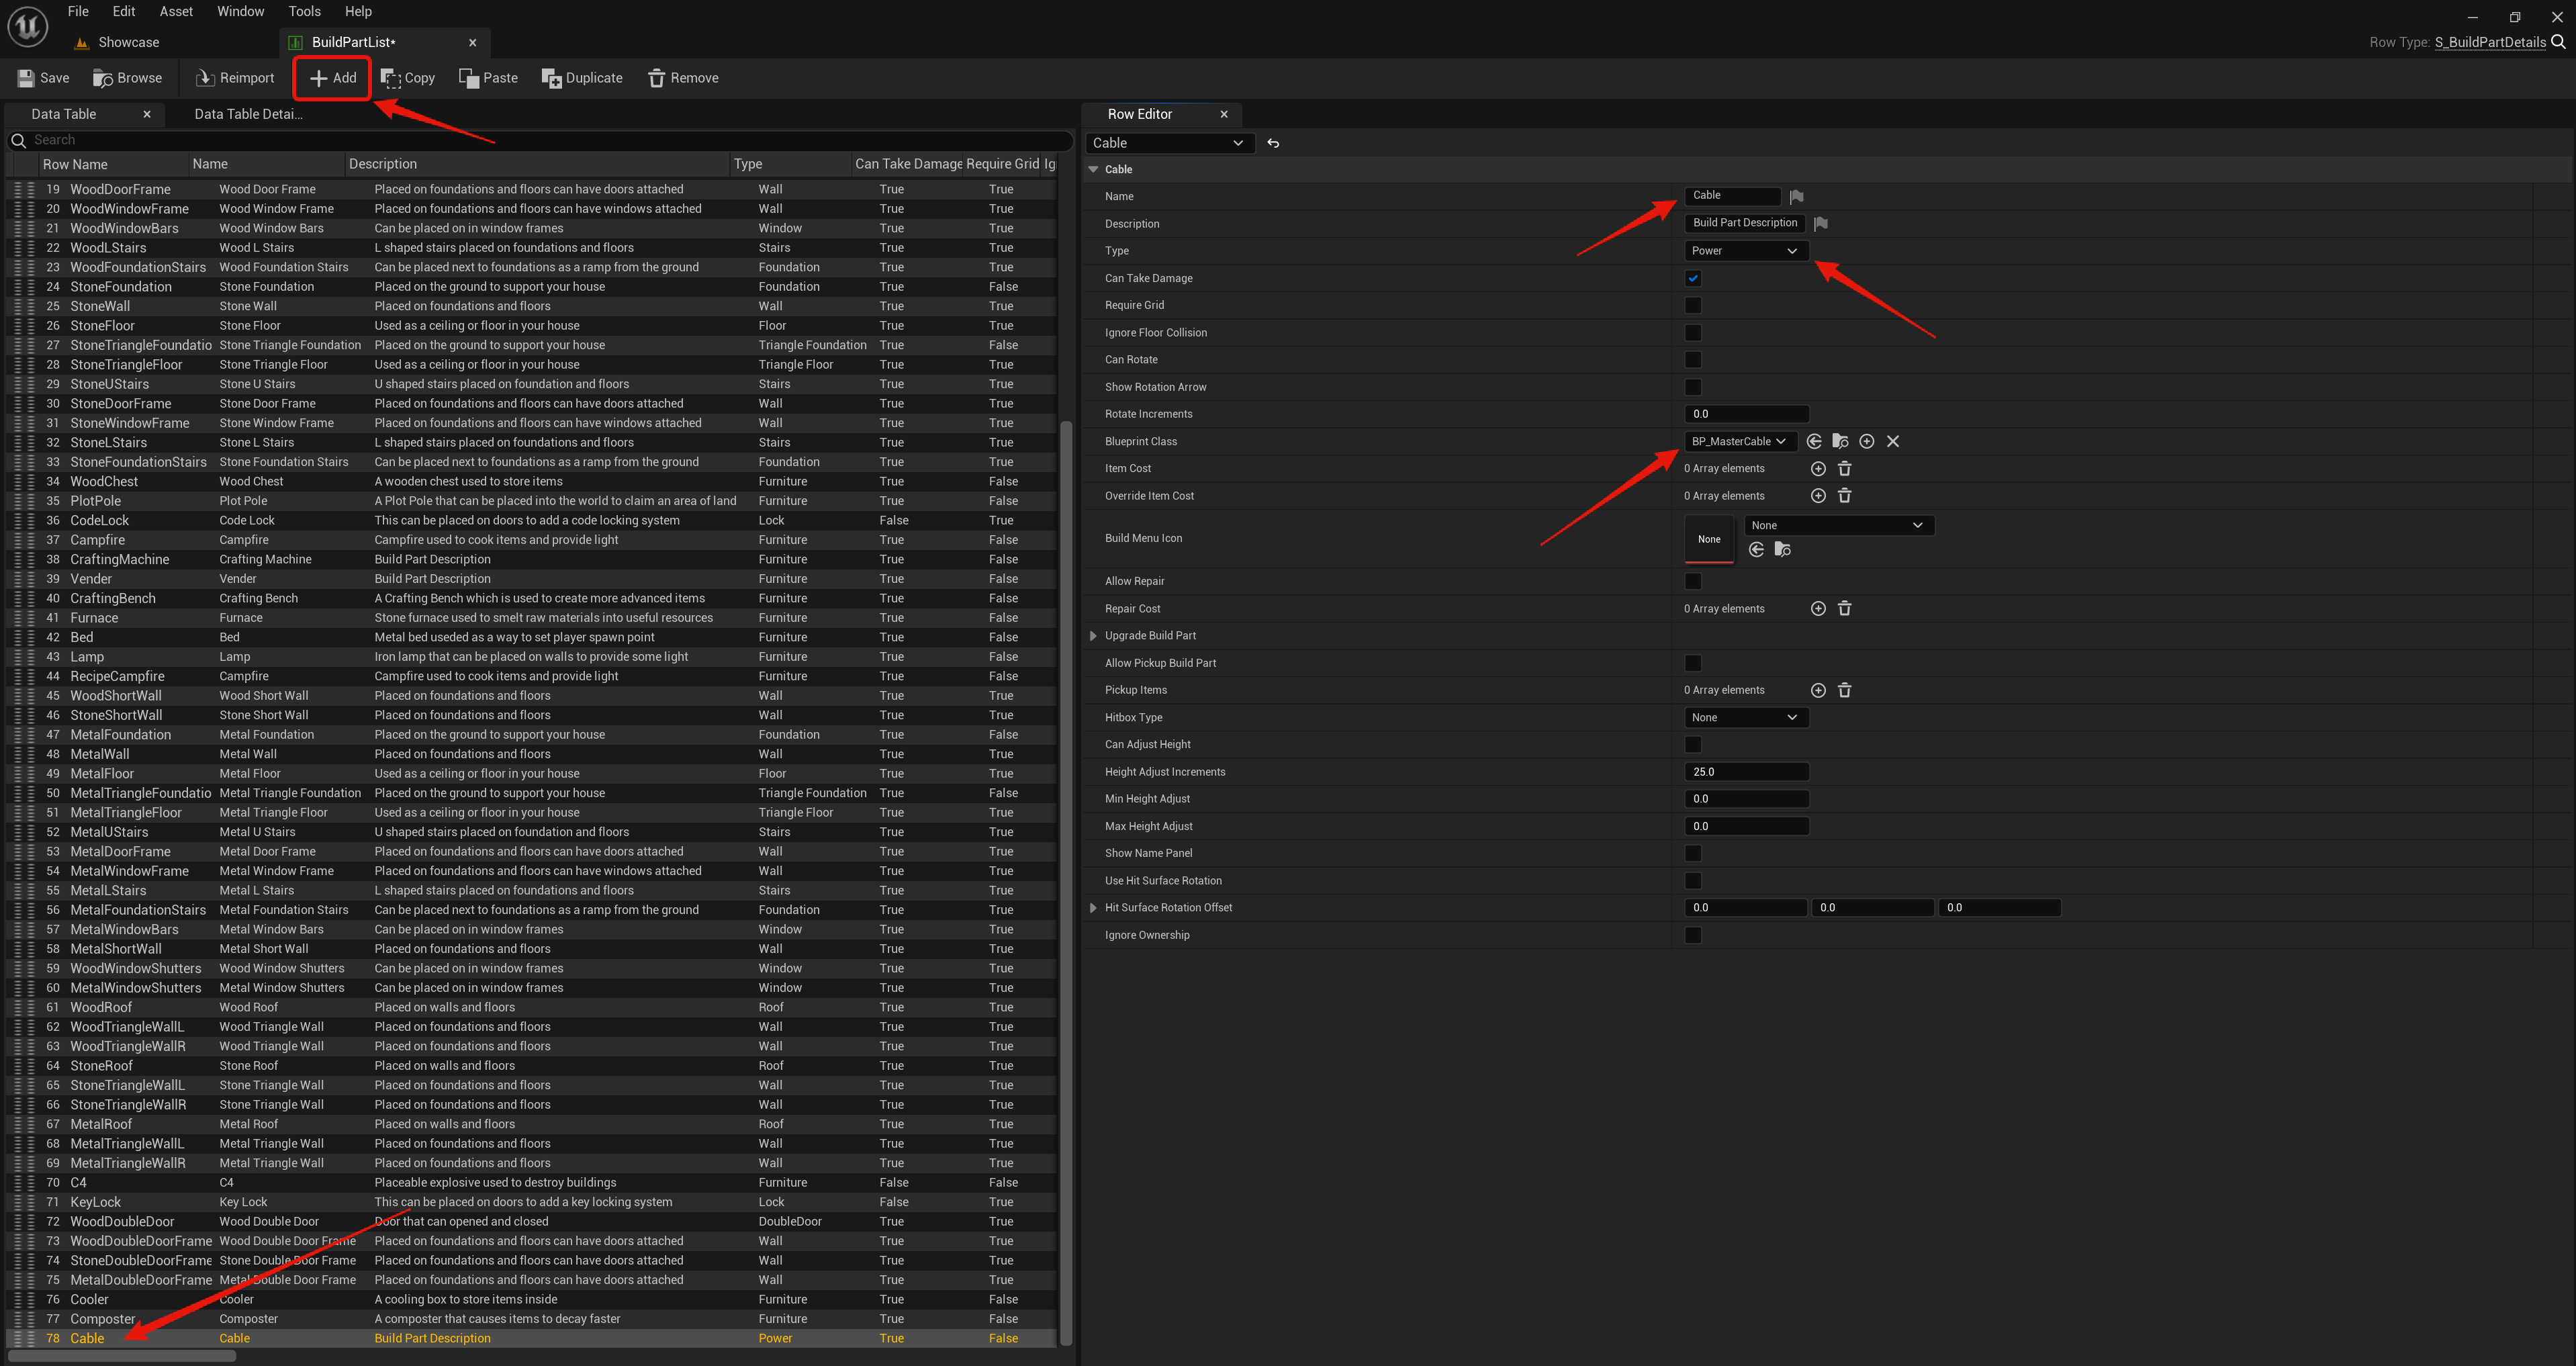The height and width of the screenshot is (1366, 2576).
Task: Expand the Upgrade Build Part section
Action: pos(1093,636)
